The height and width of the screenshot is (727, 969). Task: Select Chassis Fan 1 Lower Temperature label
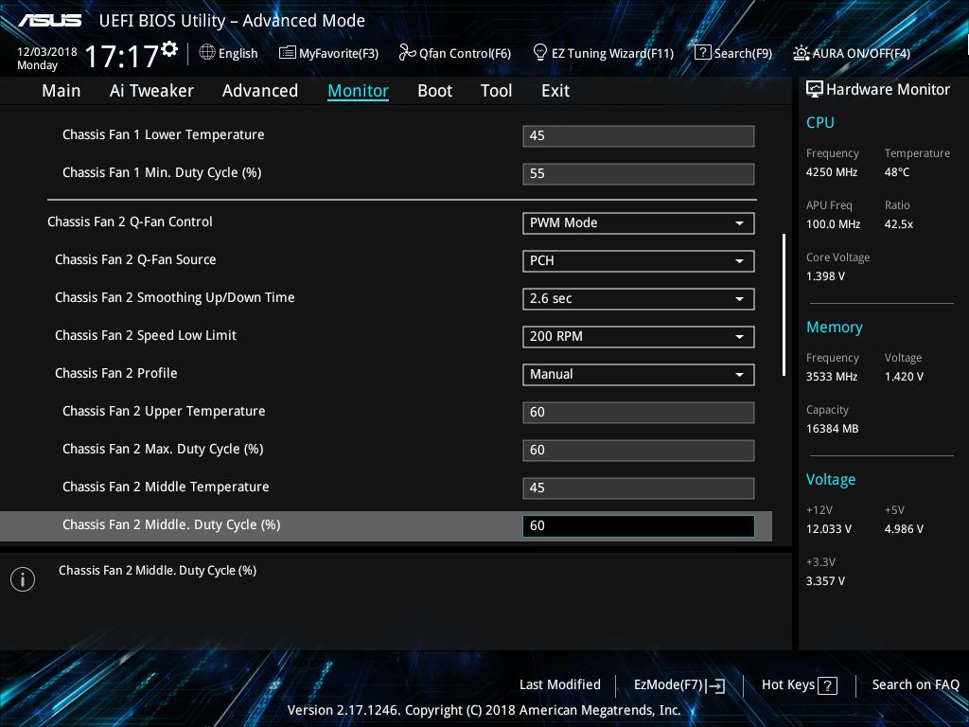163,134
